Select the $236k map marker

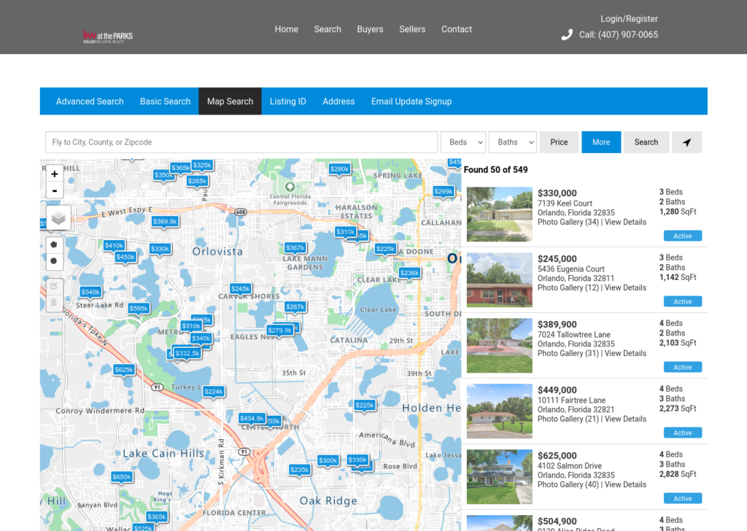tap(410, 273)
